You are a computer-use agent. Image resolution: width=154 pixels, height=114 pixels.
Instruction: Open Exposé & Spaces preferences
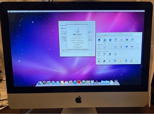point(105,40)
